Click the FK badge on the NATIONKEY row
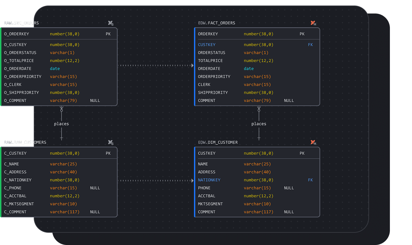Image resolution: width=412 pixels, height=245 pixels. point(310,180)
